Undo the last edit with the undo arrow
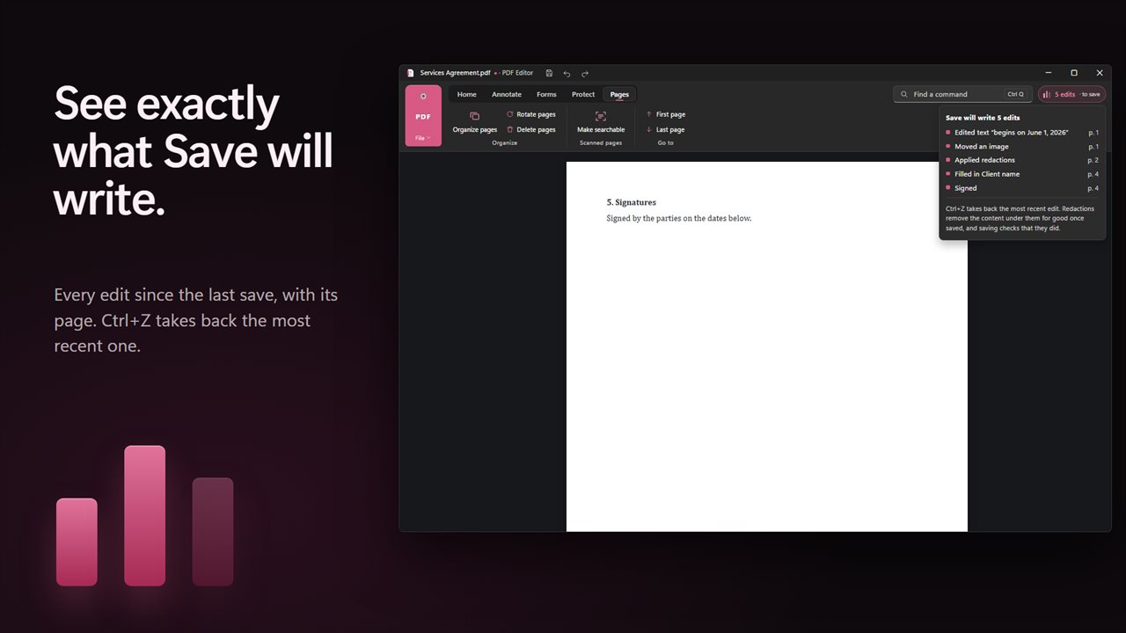This screenshot has height=633, width=1126. click(x=567, y=73)
